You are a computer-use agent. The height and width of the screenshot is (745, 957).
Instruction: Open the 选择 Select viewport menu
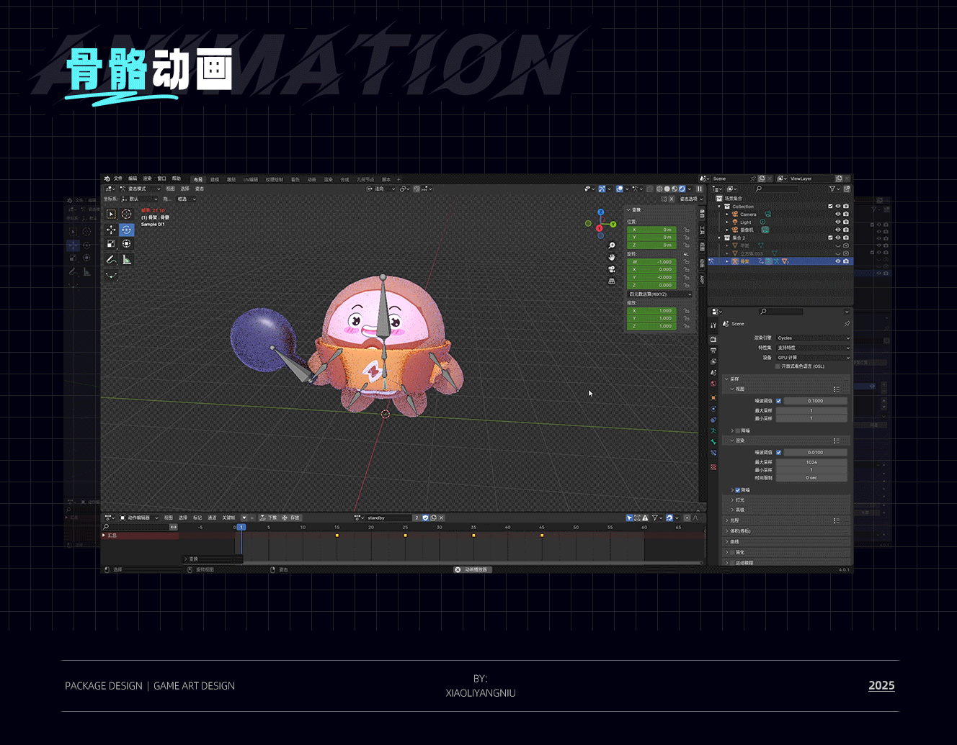pos(185,189)
